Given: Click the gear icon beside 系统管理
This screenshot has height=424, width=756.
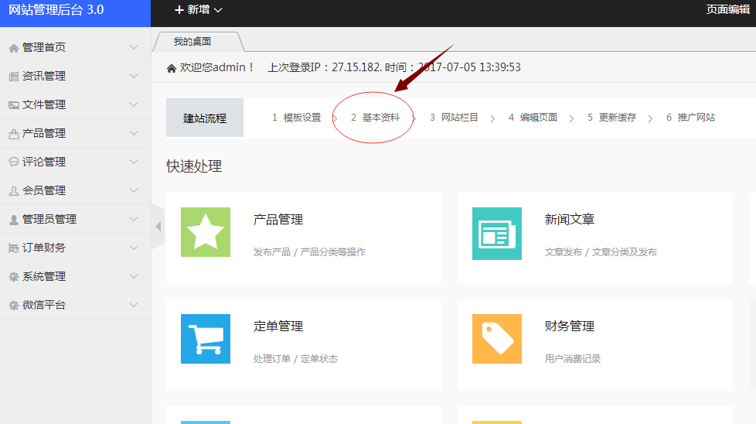Looking at the screenshot, I should coord(13,277).
